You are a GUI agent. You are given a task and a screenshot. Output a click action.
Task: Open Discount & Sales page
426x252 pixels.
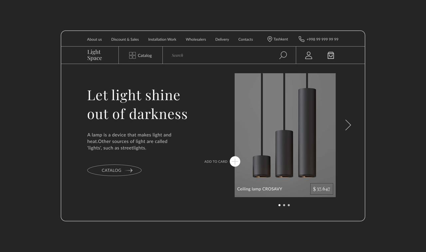125,39
